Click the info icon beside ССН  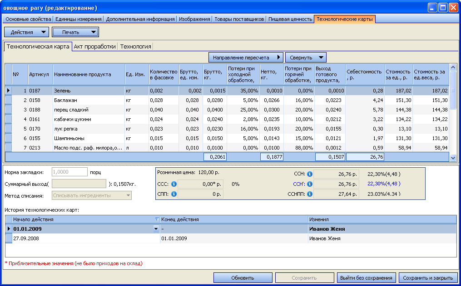pos(310,174)
